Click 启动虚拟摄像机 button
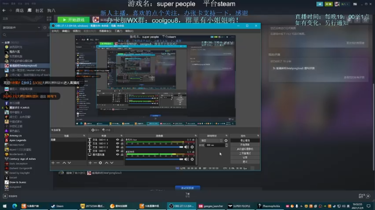The image size is (375, 210). point(245,149)
